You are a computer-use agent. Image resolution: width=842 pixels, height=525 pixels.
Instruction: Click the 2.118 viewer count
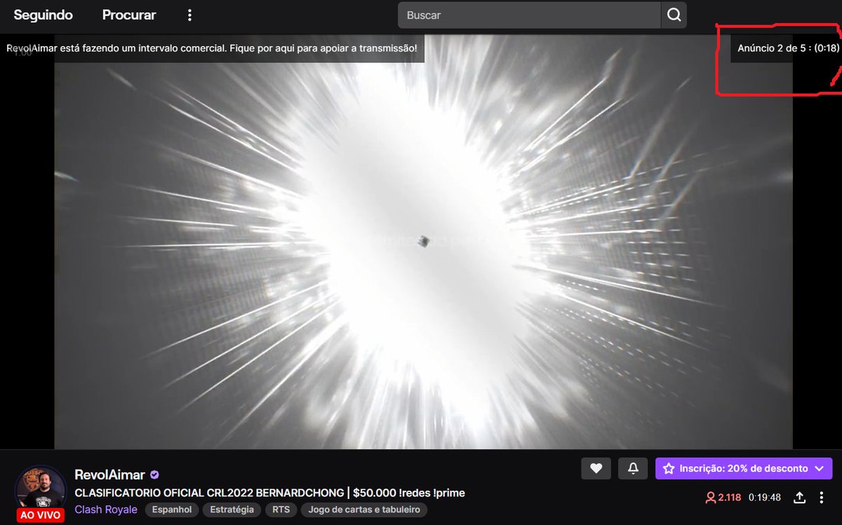pyautogui.click(x=723, y=498)
